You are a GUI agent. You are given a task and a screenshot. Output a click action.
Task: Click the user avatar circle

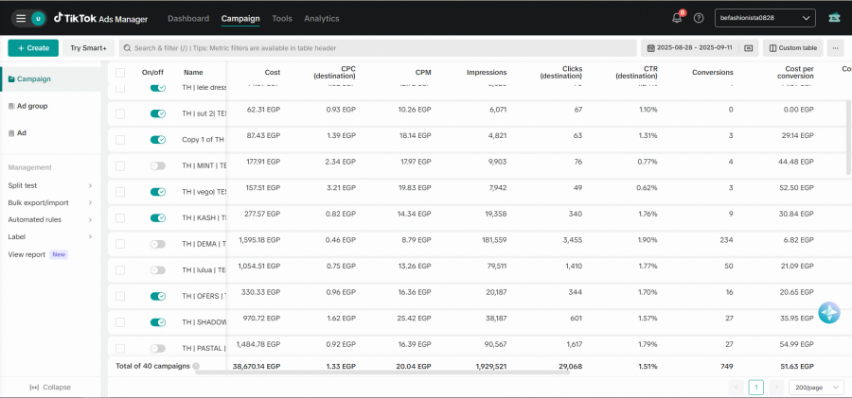pyautogui.click(x=38, y=19)
